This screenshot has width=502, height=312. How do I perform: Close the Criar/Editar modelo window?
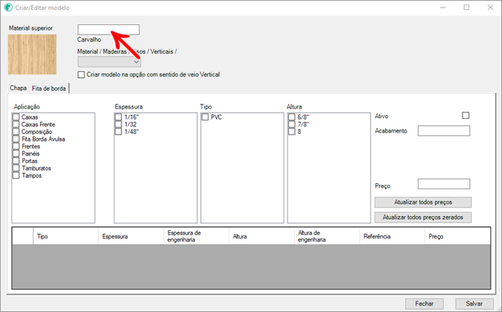pyautogui.click(x=490, y=8)
